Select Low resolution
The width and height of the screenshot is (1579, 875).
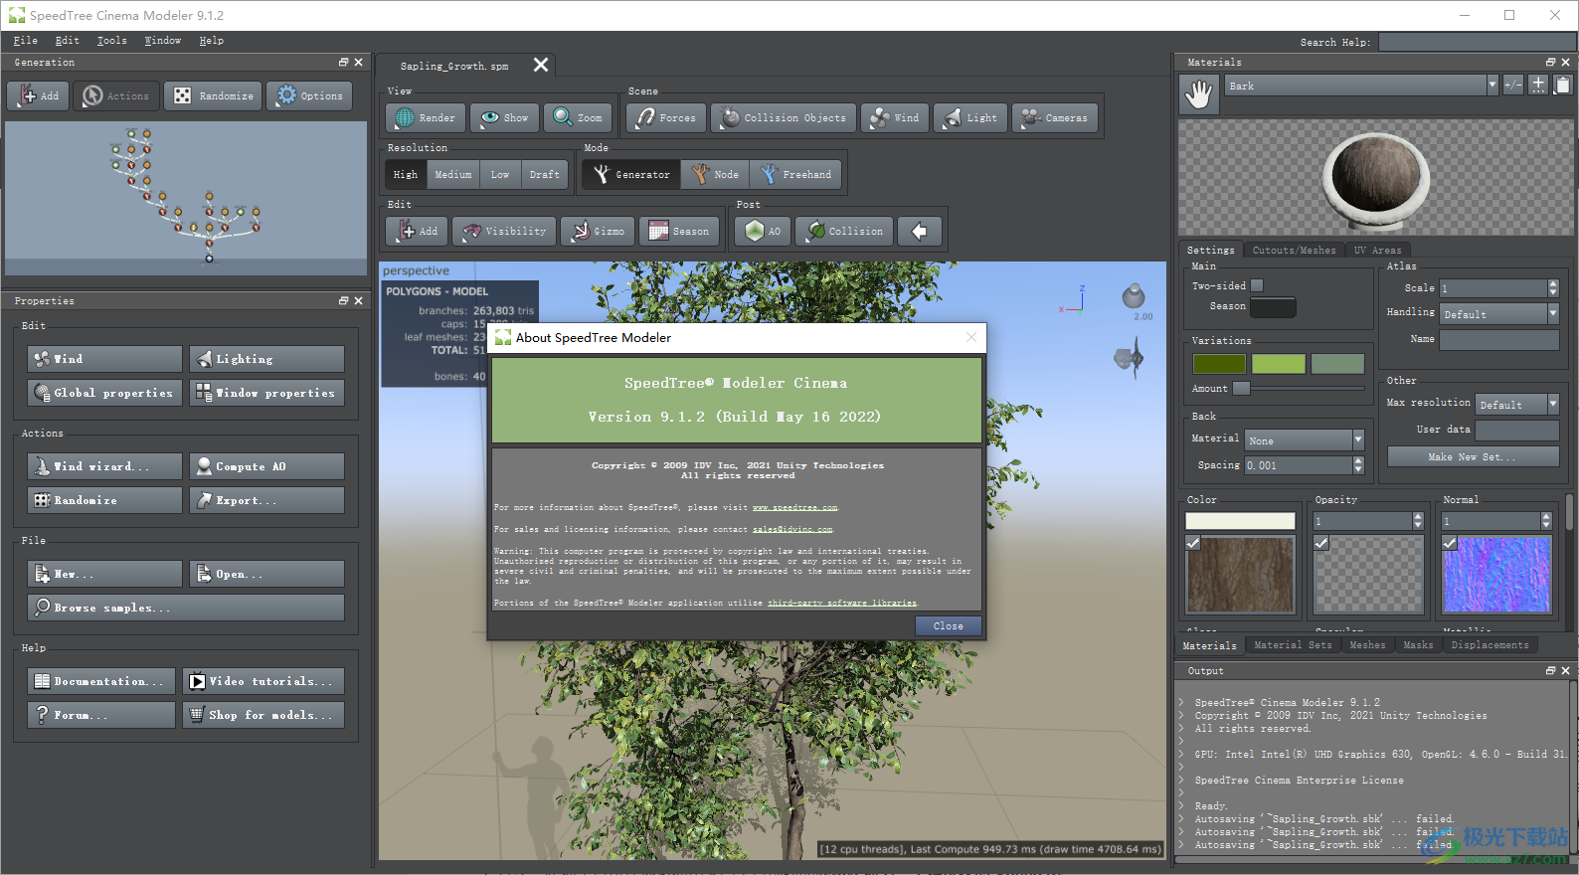click(500, 174)
